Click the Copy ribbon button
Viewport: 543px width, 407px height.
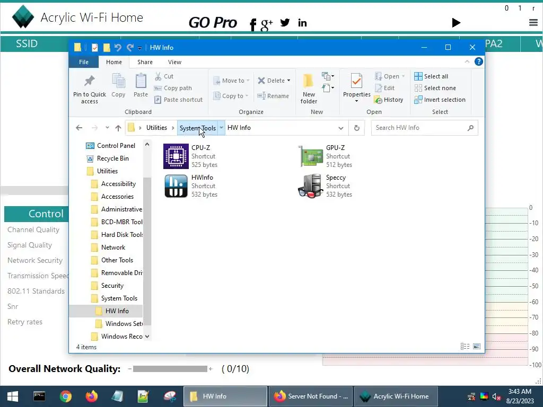pos(118,86)
